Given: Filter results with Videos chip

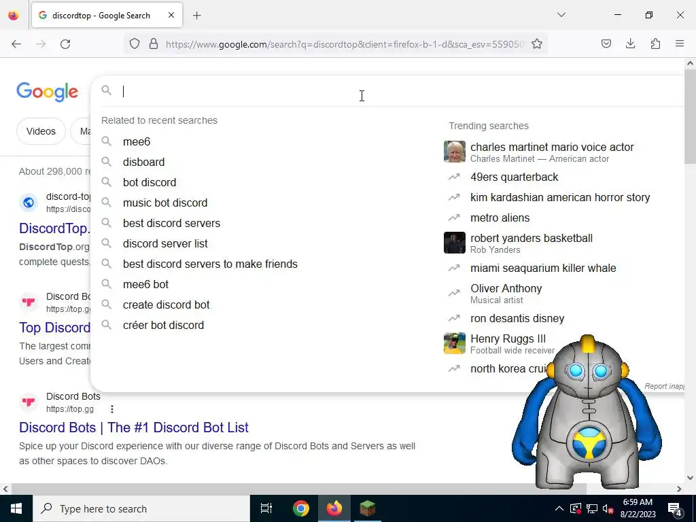Looking at the screenshot, I should [x=41, y=131].
